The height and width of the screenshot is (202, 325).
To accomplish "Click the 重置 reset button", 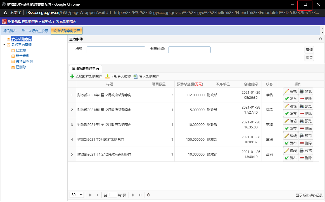I will (x=309, y=57).
